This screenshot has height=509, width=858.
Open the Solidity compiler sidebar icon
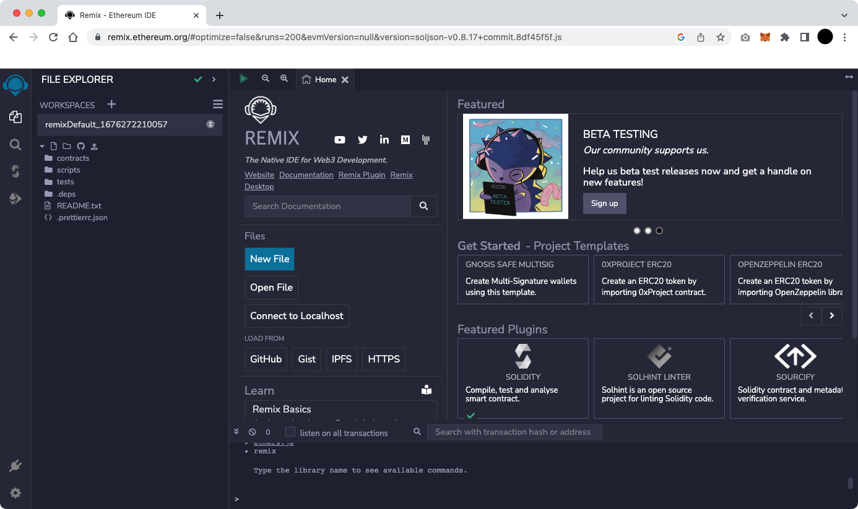[15, 171]
